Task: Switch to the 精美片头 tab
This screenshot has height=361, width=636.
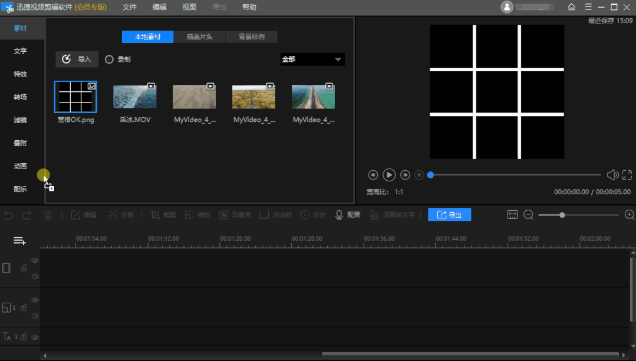Action: tap(199, 37)
